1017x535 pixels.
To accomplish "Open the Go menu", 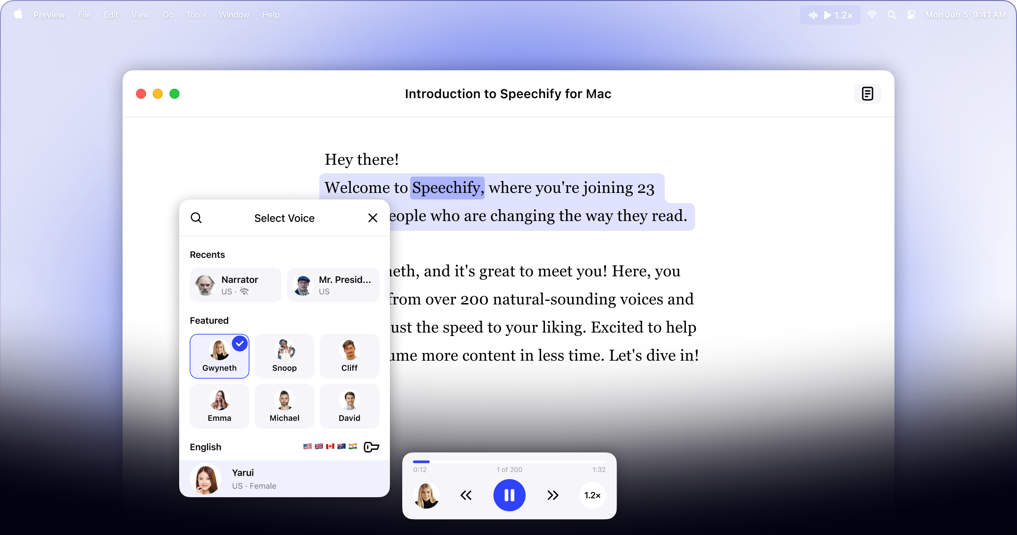I will (168, 15).
